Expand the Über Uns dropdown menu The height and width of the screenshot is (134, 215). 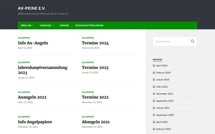(x=27, y=25)
